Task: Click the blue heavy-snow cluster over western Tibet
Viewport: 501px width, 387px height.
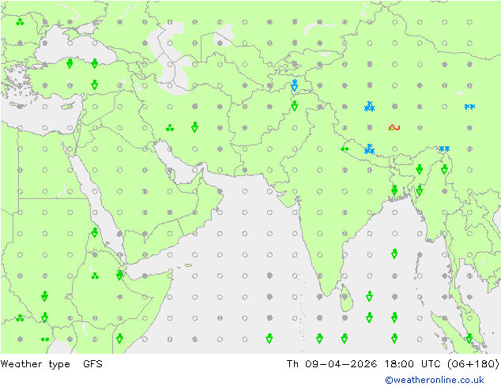Action: (369, 107)
